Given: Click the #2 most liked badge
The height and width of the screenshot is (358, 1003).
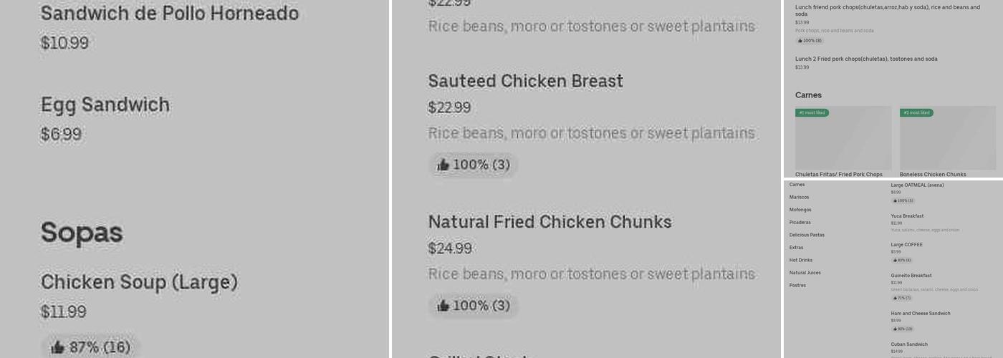Looking at the screenshot, I should coord(916,112).
